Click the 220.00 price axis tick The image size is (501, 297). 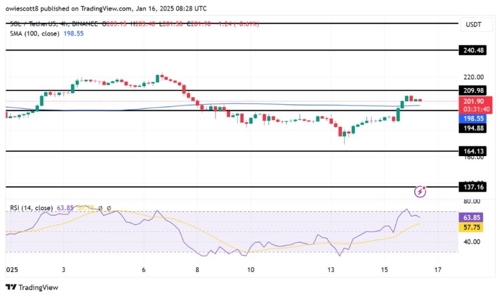tap(472, 77)
